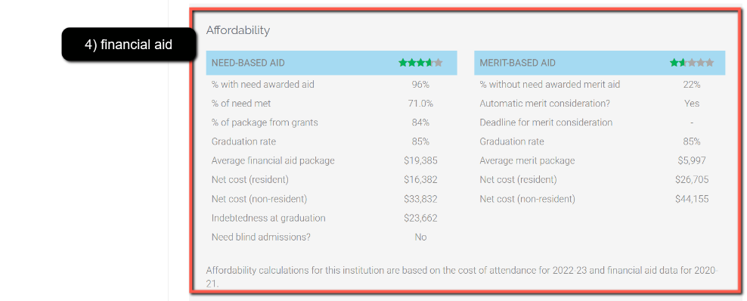Select '% of package from grants' label
747x301 pixels.
click(x=265, y=123)
